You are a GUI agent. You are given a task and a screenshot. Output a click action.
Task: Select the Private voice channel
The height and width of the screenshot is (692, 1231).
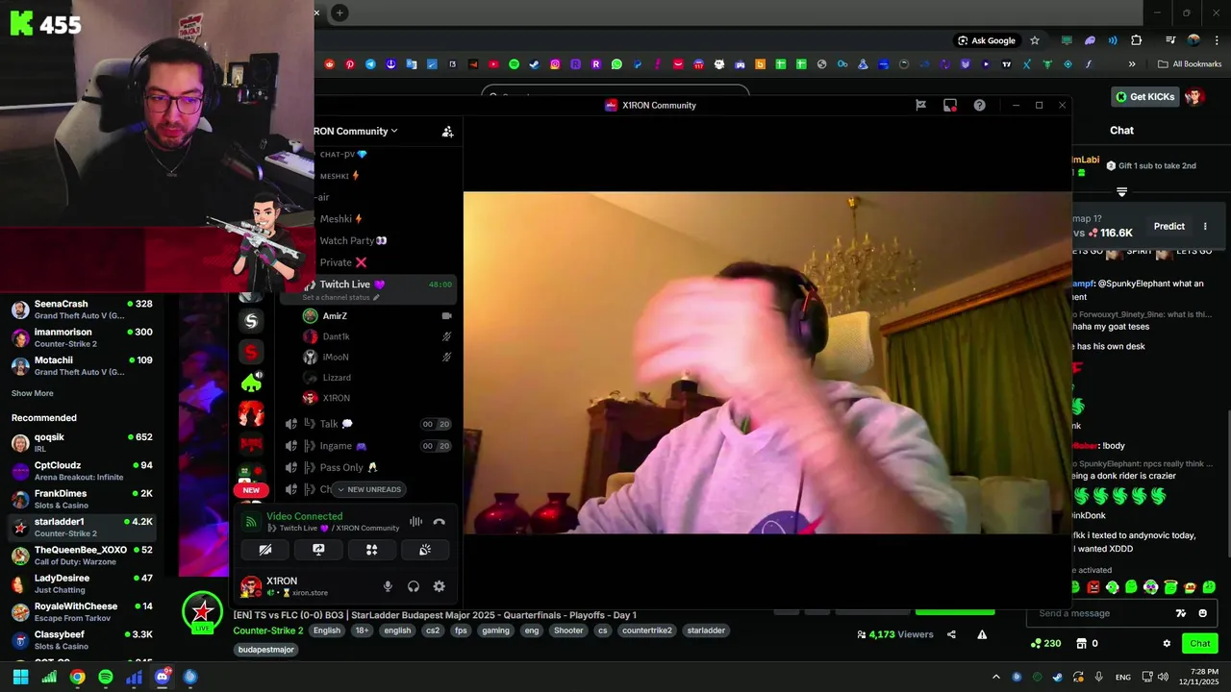(343, 262)
